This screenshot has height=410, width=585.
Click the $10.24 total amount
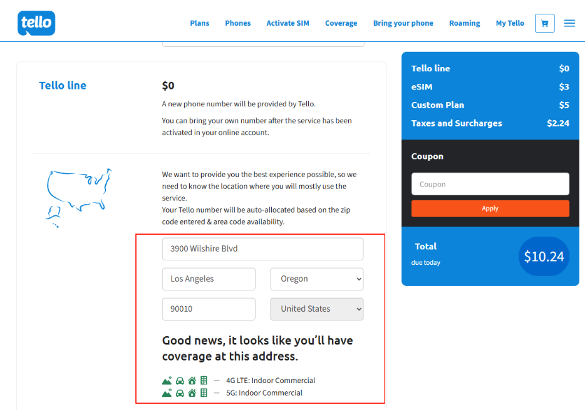pos(544,257)
